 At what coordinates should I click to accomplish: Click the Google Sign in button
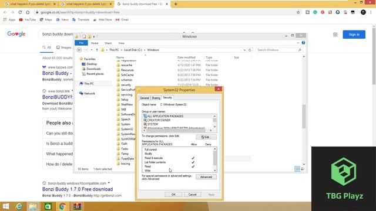pyautogui.click(x=354, y=35)
